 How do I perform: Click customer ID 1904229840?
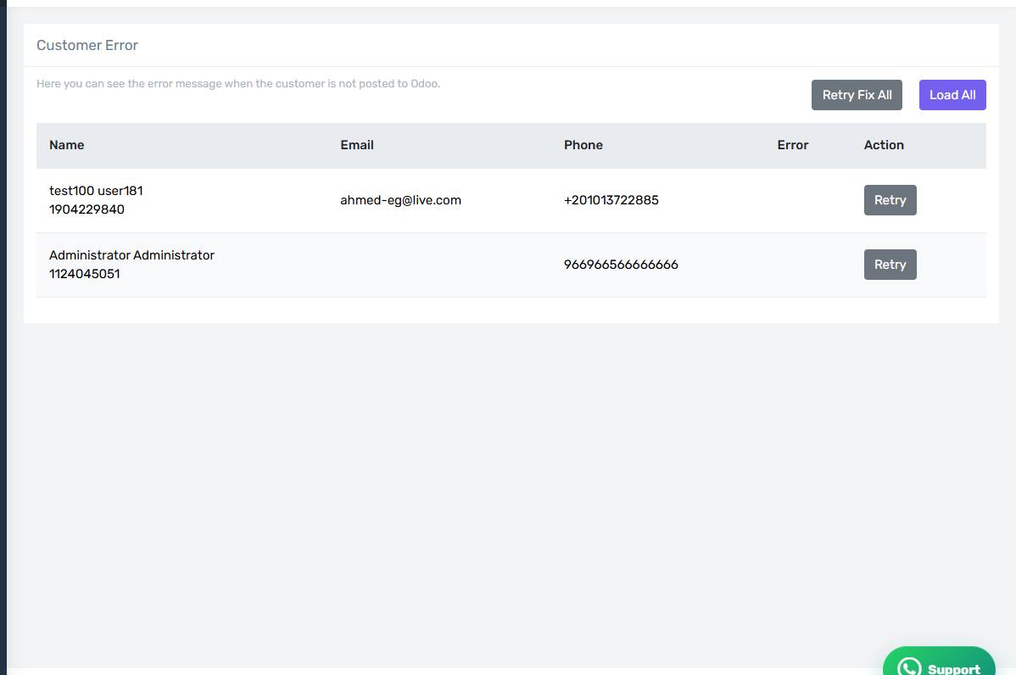(87, 210)
